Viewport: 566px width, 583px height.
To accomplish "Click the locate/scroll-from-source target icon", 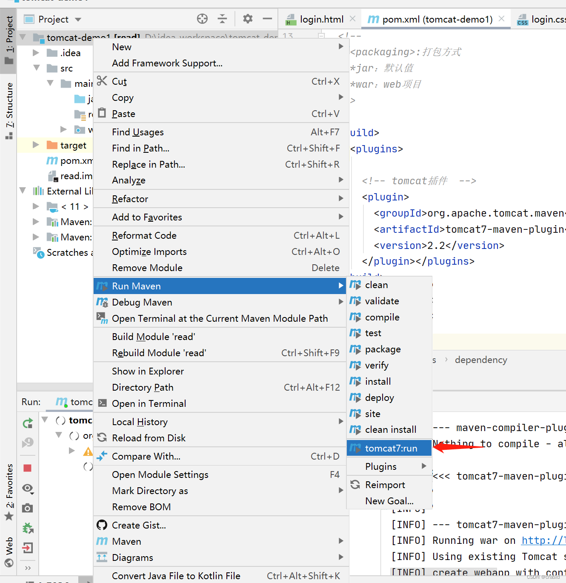I will [203, 19].
